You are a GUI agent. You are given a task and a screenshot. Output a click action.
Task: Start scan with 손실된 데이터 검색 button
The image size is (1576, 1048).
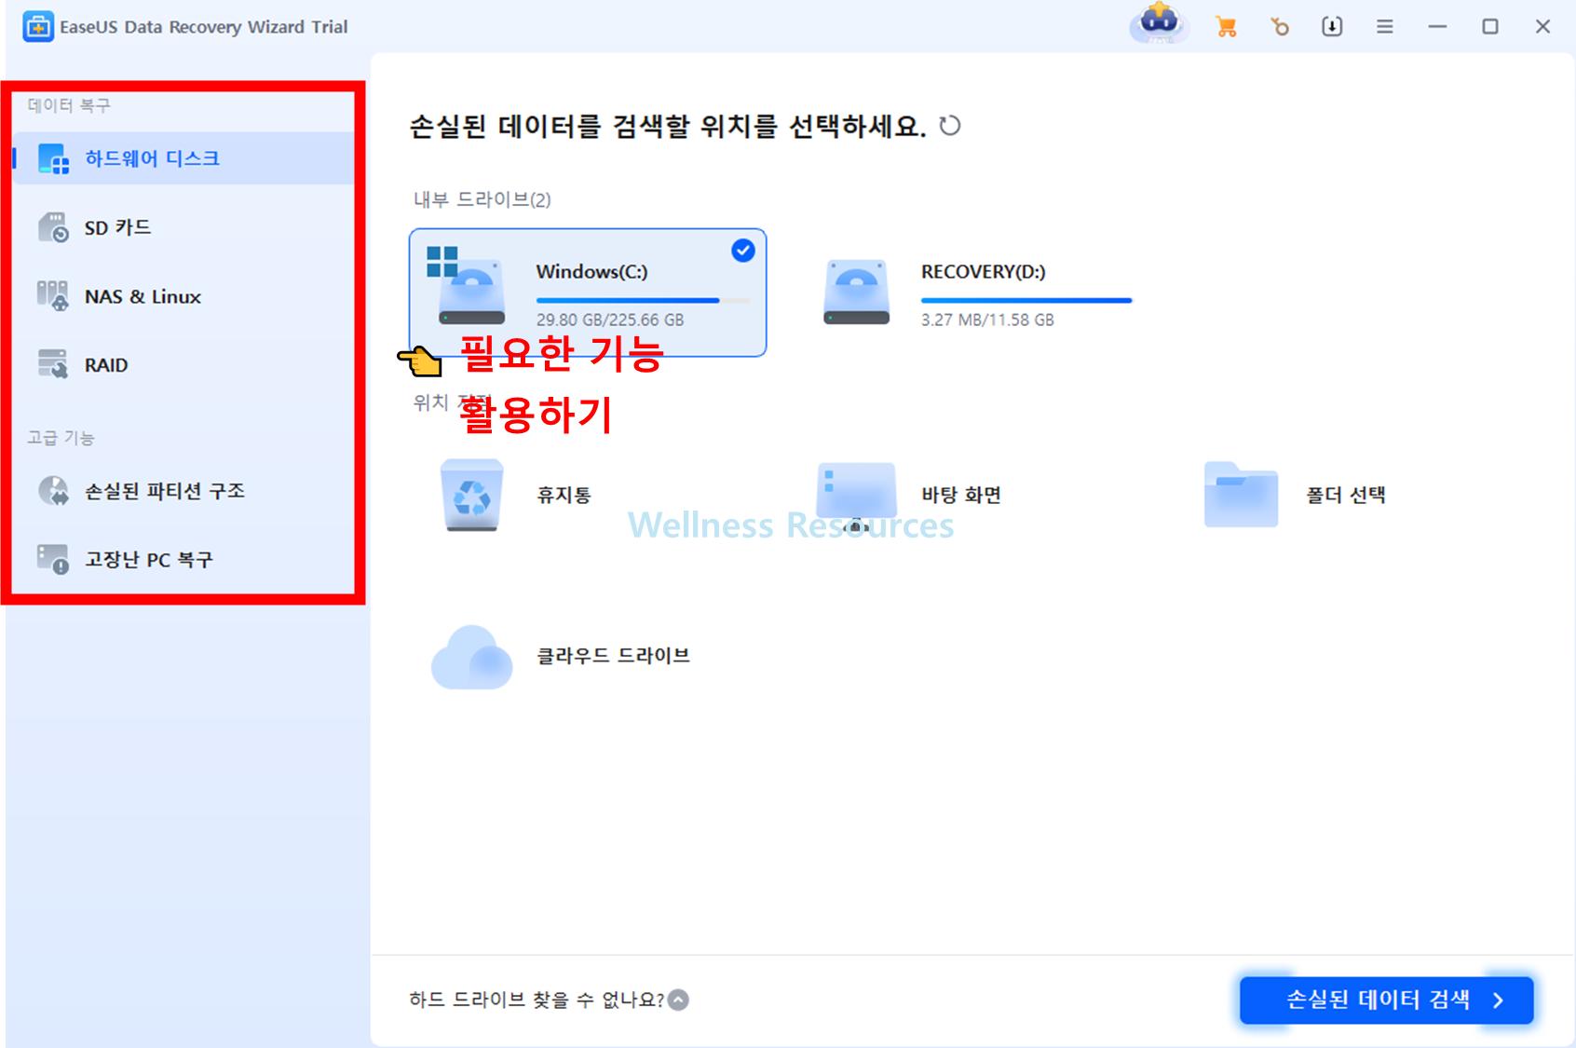(1386, 1000)
